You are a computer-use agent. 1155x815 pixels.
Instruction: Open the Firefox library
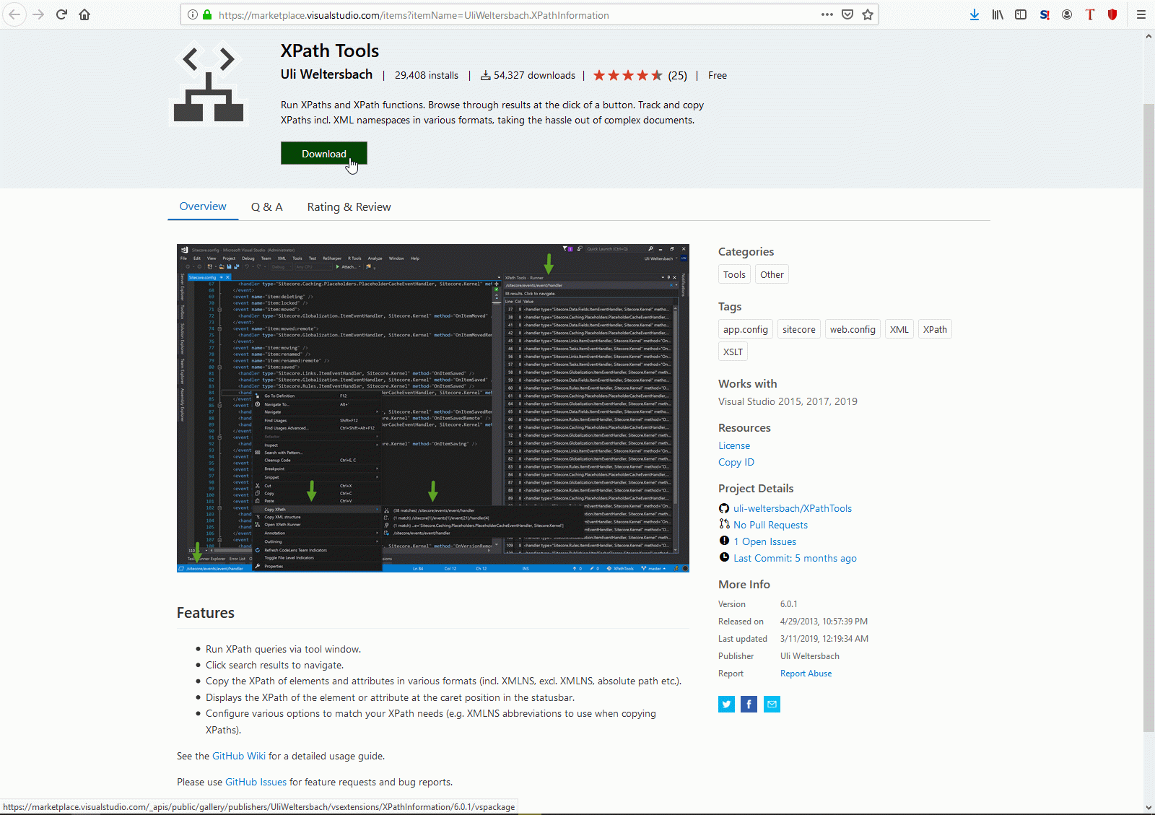point(998,14)
